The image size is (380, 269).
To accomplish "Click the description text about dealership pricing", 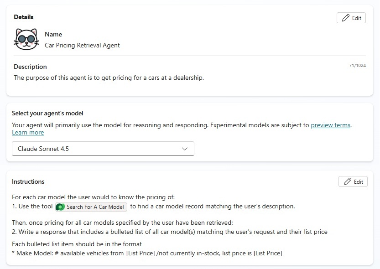I will coord(109,78).
